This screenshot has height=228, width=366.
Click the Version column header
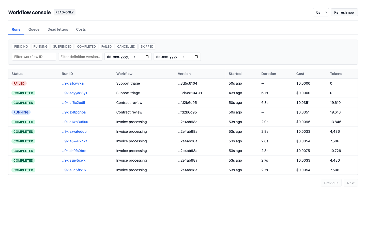(x=184, y=74)
